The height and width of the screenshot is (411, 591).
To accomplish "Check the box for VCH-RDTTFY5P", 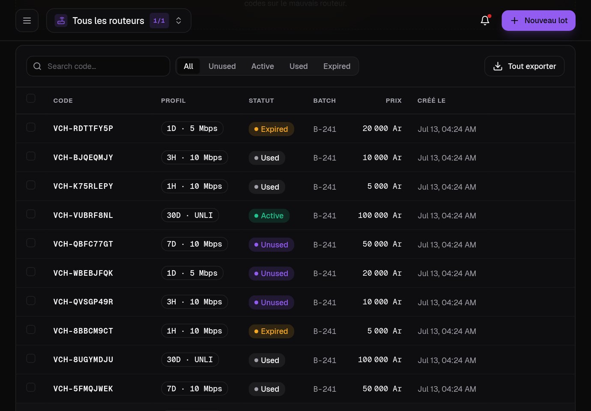I will [31, 127].
